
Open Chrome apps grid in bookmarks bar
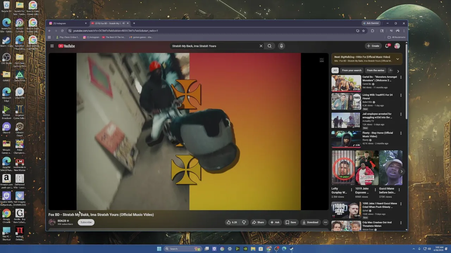coord(49,37)
